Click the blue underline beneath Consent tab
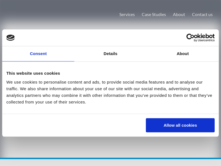 [x=38, y=61]
